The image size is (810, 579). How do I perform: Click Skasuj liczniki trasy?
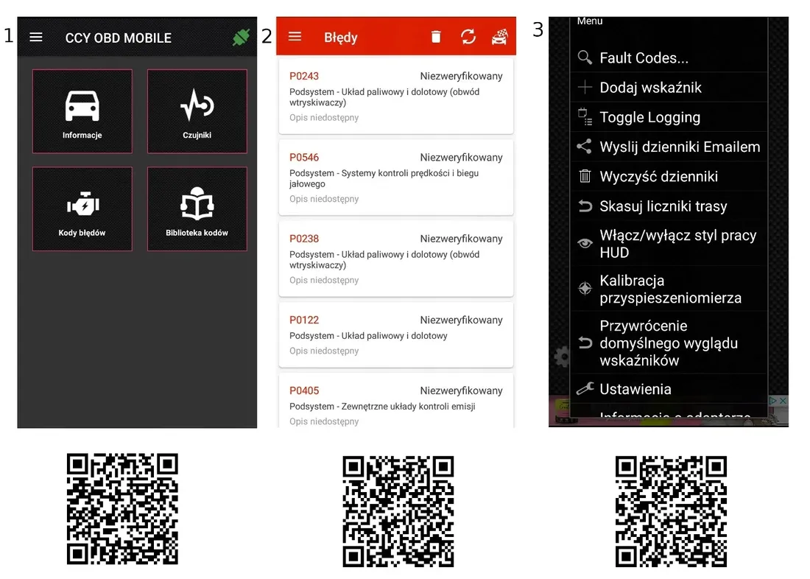pyautogui.click(x=663, y=206)
